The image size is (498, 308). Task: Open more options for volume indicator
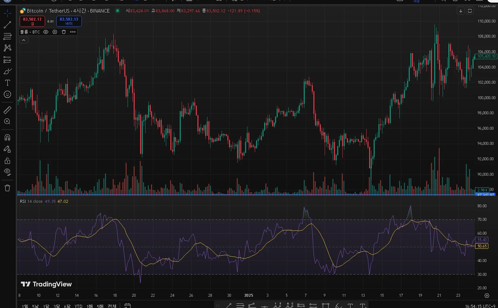(x=73, y=32)
